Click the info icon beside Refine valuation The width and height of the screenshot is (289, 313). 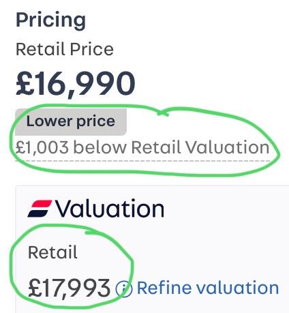(x=124, y=288)
